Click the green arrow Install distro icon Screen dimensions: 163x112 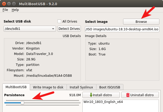tap(91, 95)
